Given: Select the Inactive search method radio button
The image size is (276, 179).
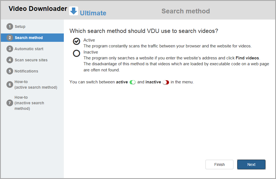Looking at the screenshot, I should (x=76, y=53).
